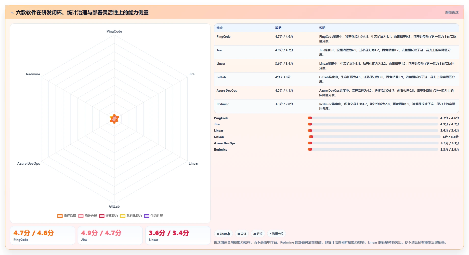Toggle the 统计分析 legend swatch
This screenshot has height=255, width=469.
[x=81, y=216]
